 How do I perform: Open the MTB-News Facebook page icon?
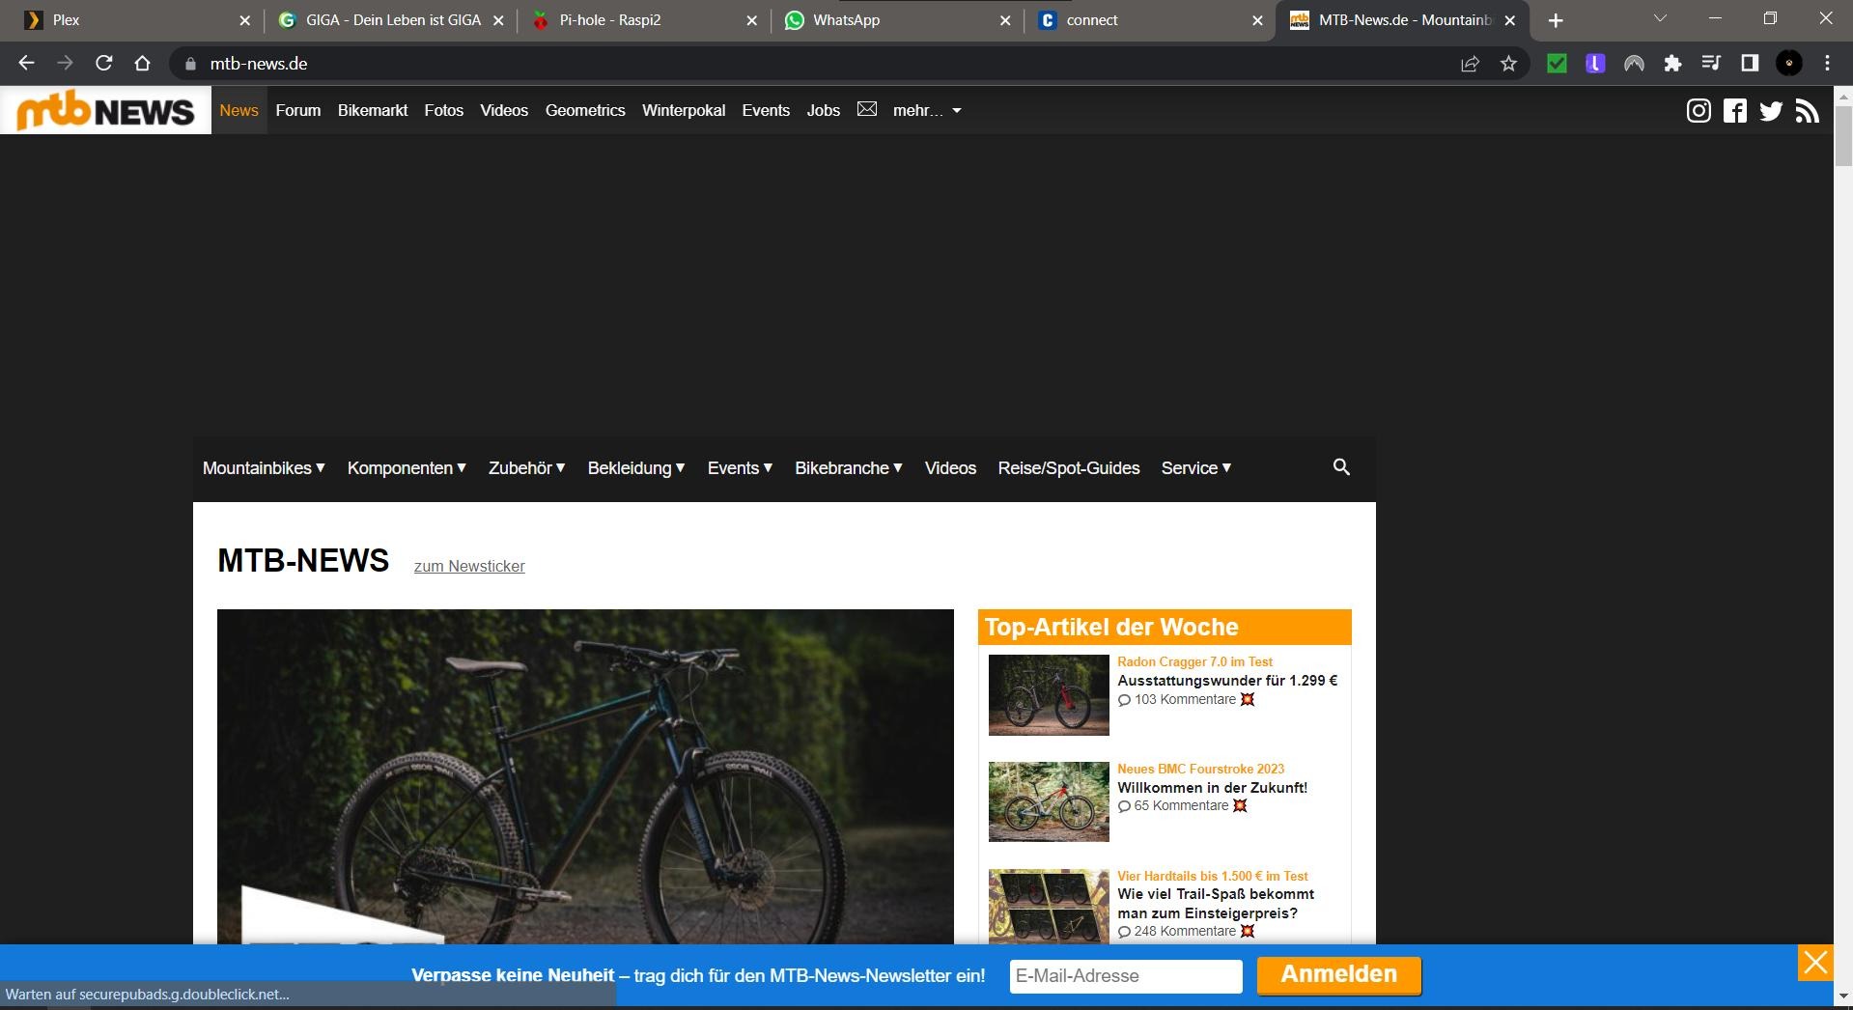click(x=1735, y=111)
